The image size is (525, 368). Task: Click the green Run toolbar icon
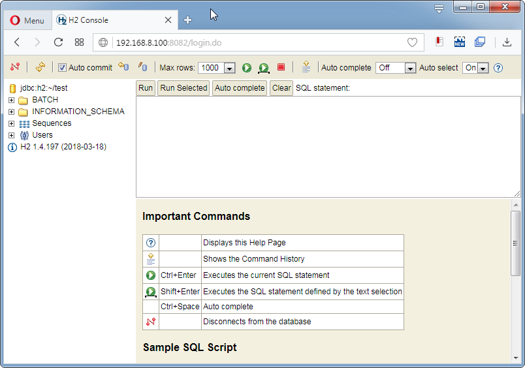click(247, 68)
